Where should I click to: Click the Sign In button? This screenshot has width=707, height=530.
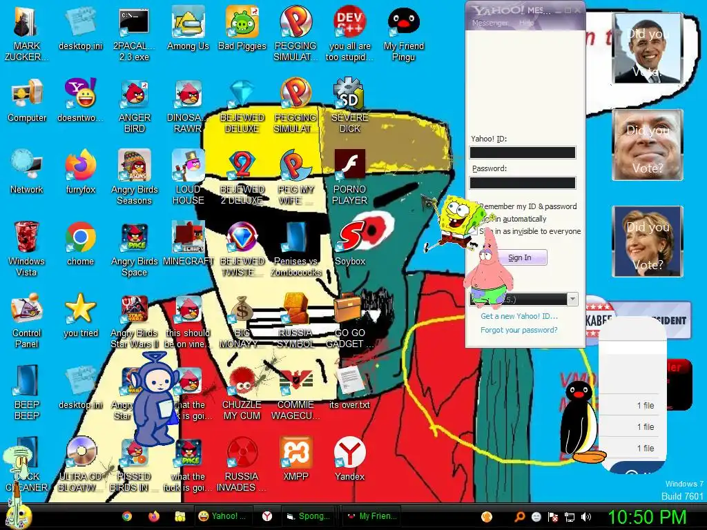[520, 257]
